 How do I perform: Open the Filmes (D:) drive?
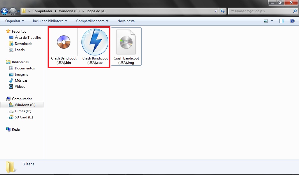point(23,111)
